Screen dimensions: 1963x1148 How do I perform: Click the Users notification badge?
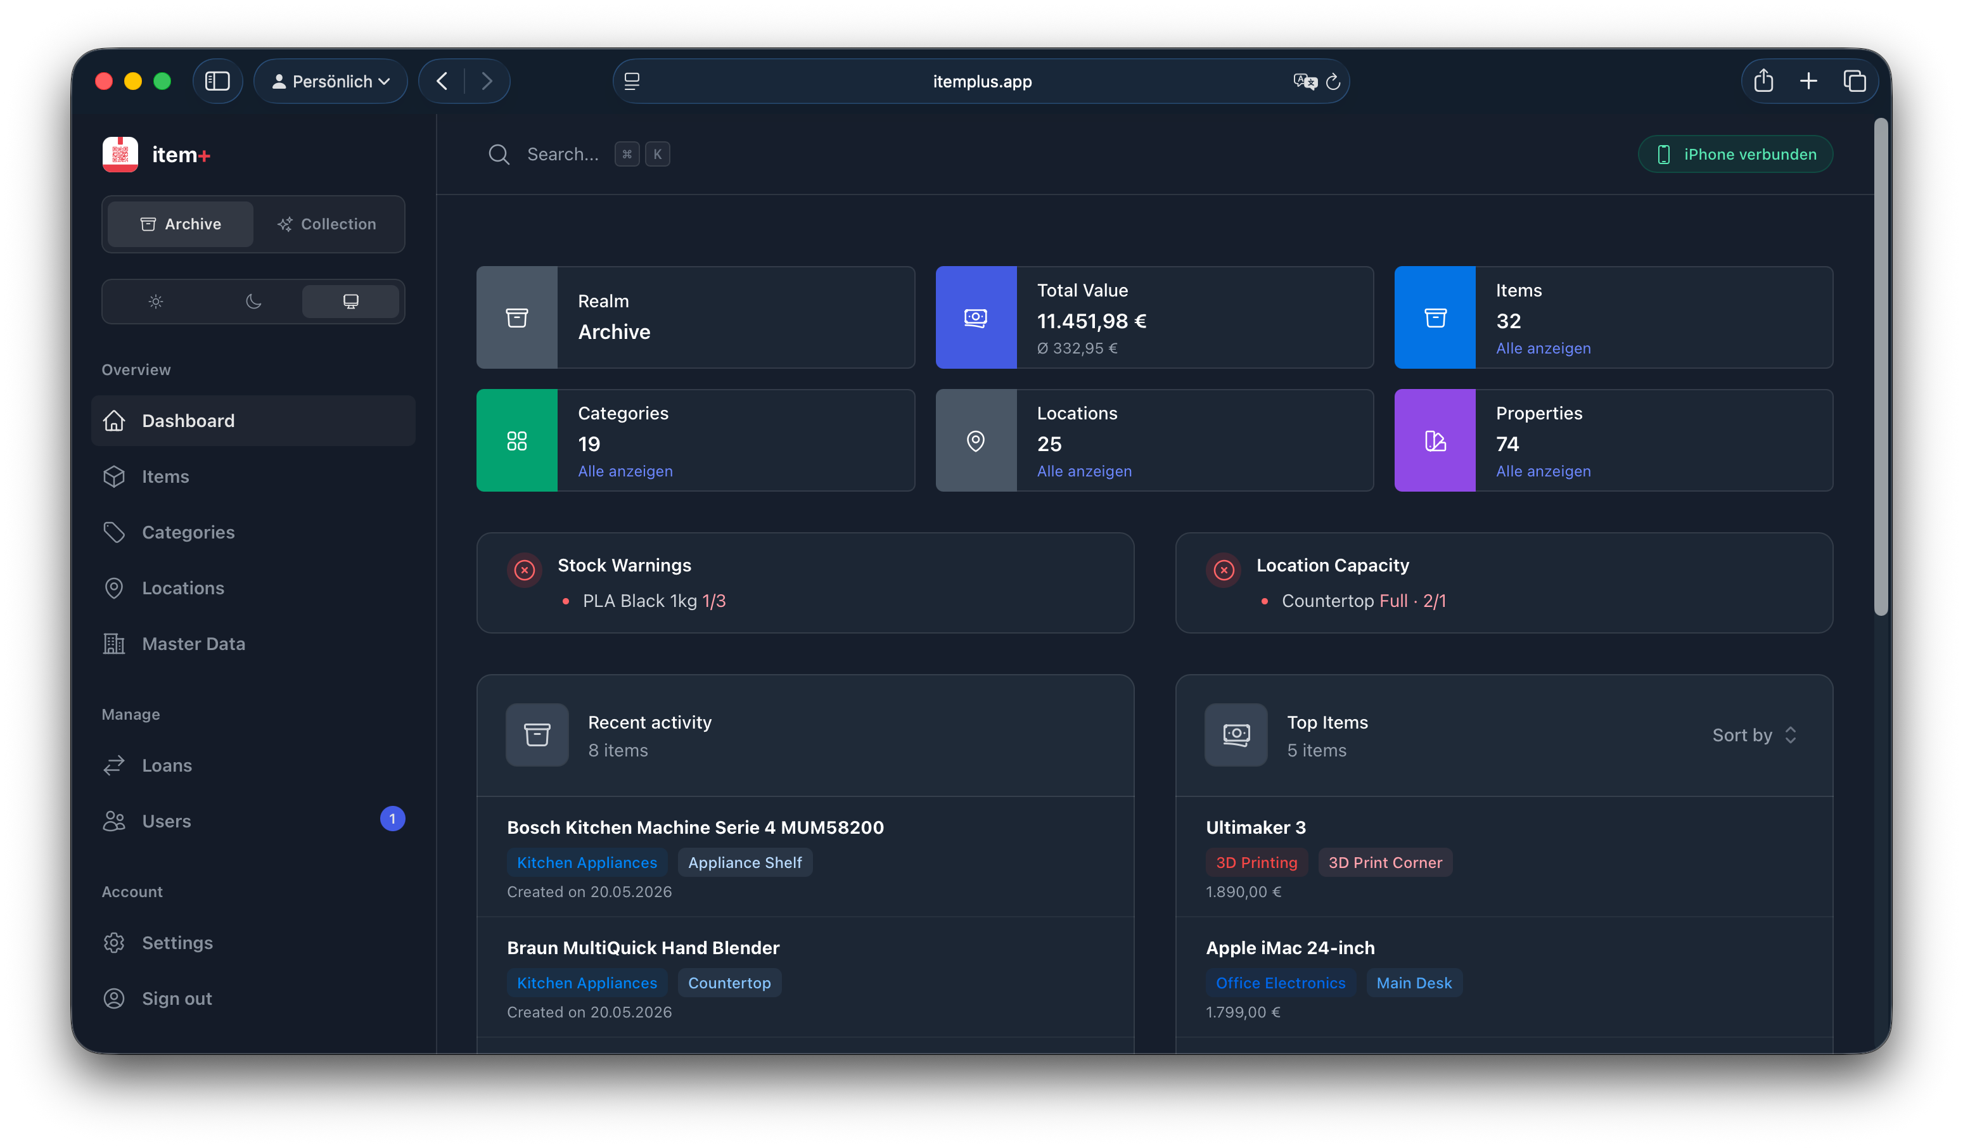(393, 819)
